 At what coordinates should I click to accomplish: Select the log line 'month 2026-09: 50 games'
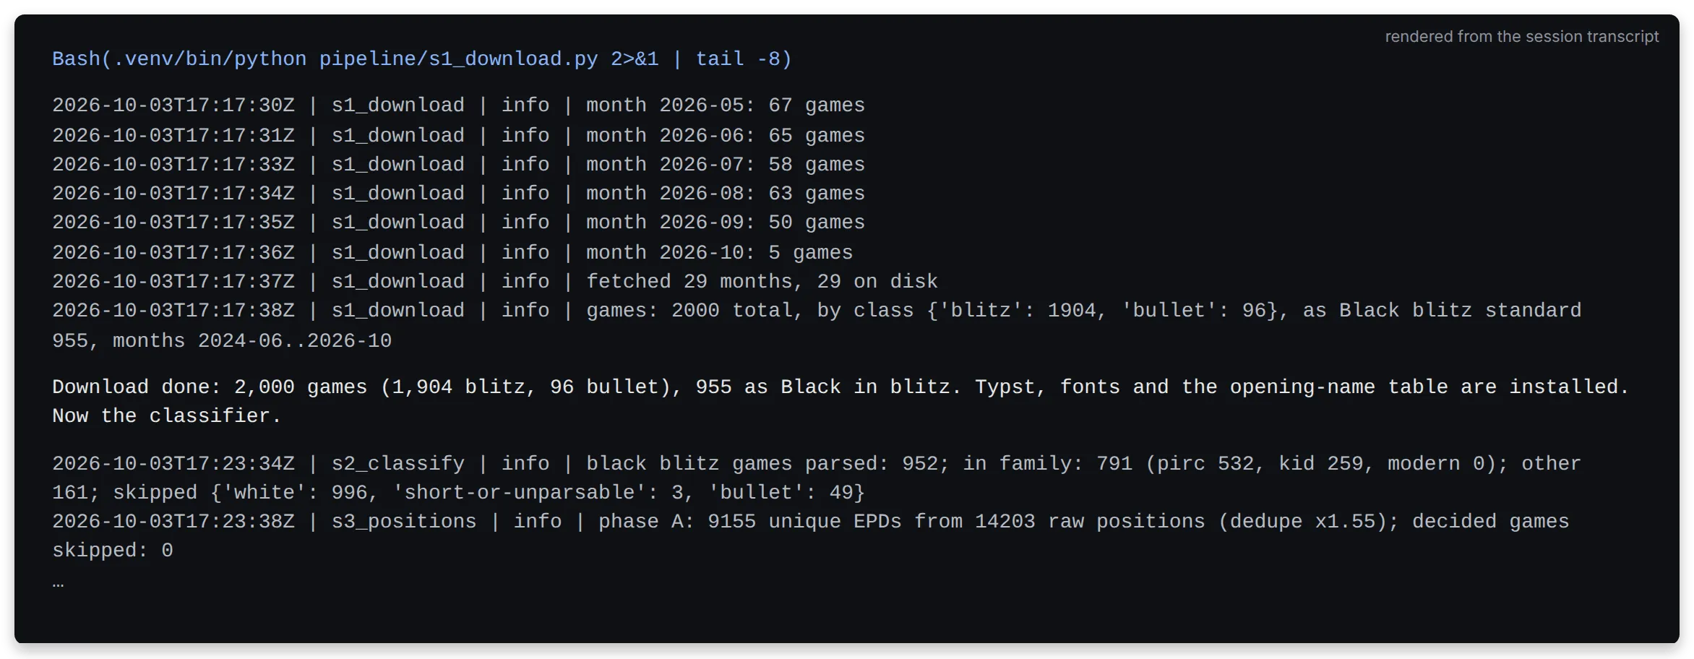point(458,223)
